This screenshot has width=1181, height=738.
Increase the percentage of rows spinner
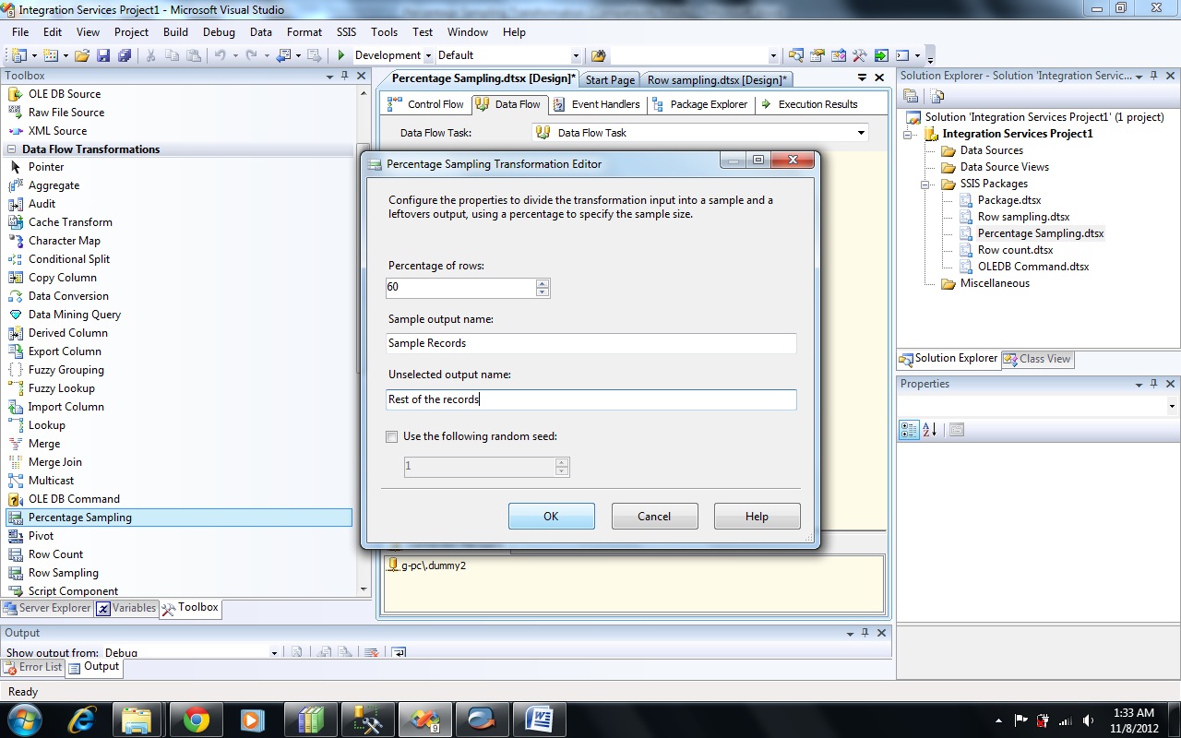543,283
